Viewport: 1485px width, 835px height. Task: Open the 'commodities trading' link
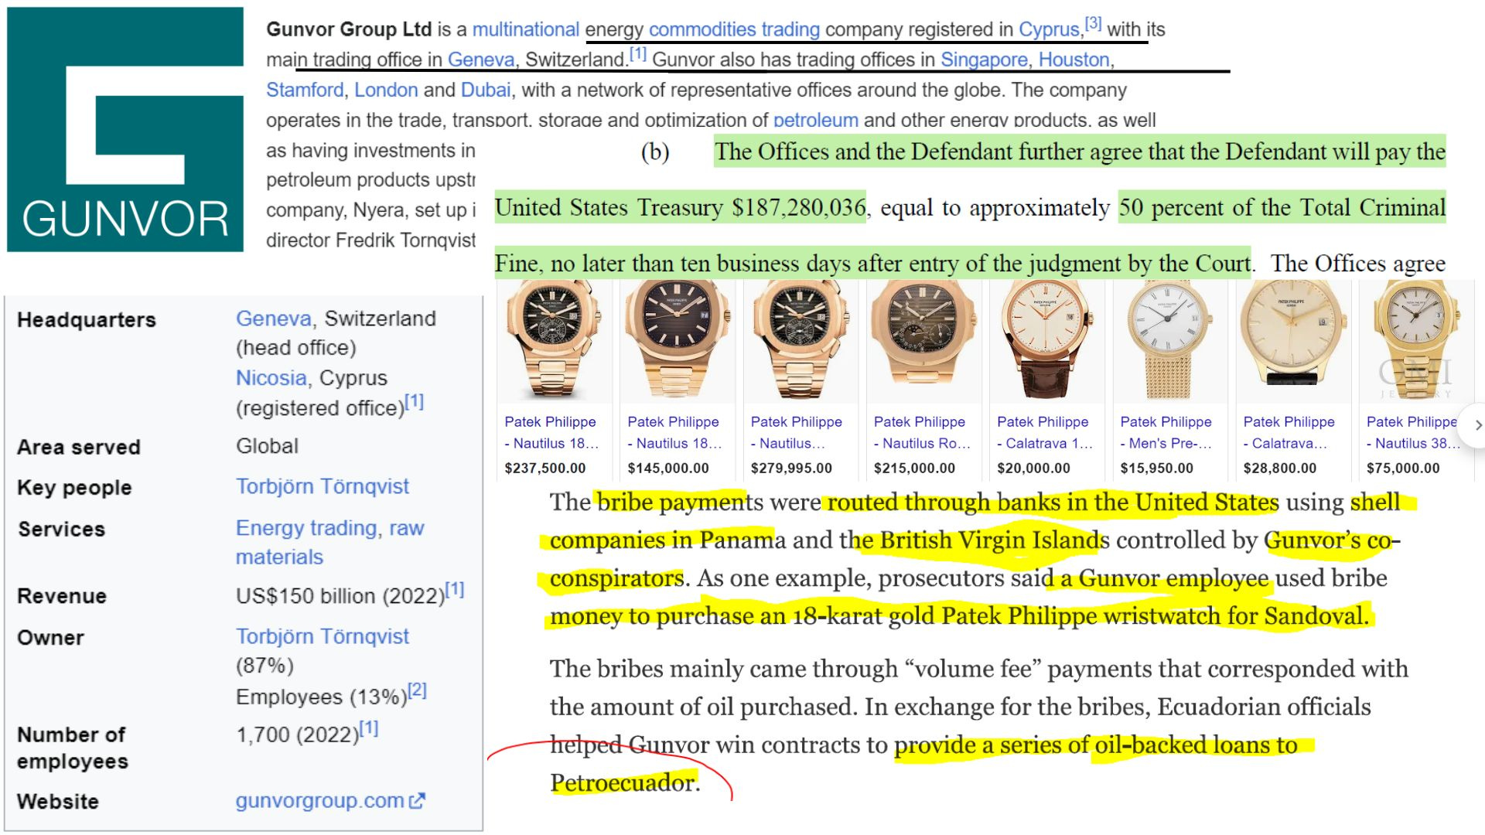point(734,29)
